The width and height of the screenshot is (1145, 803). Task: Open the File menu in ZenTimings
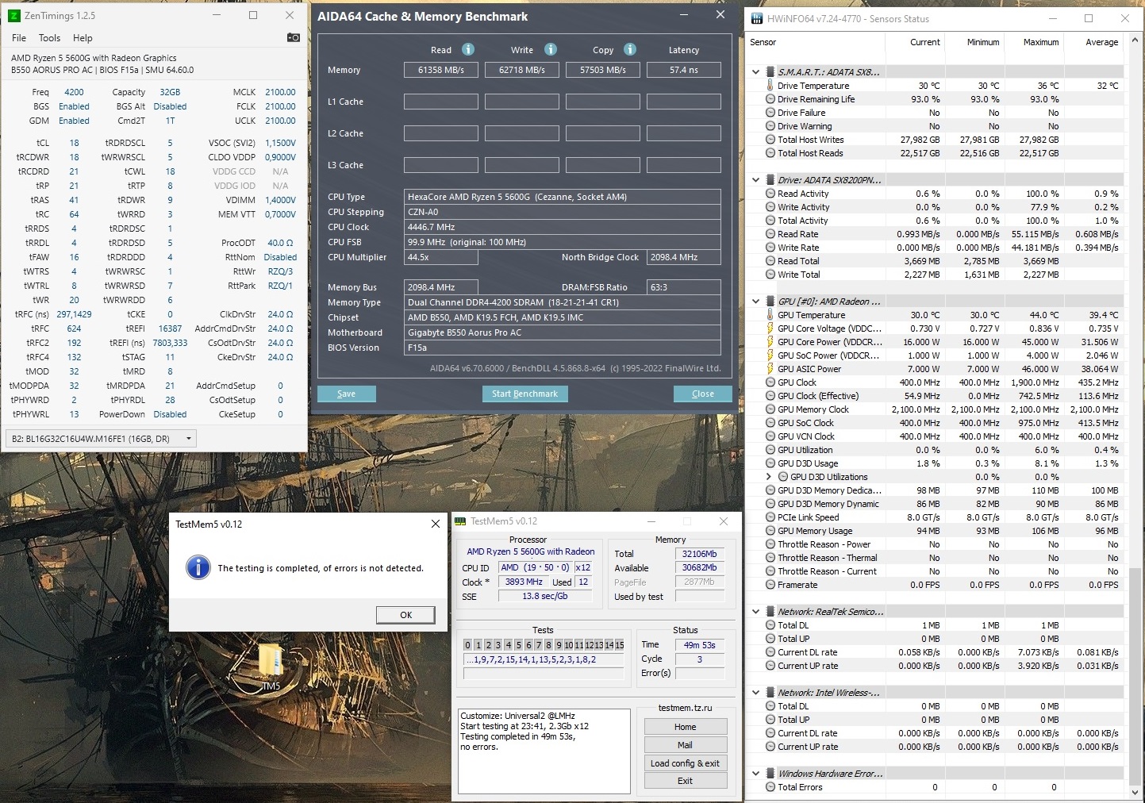click(19, 37)
